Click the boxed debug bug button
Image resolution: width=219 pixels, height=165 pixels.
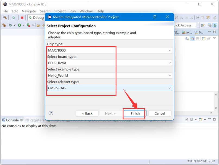14,18
